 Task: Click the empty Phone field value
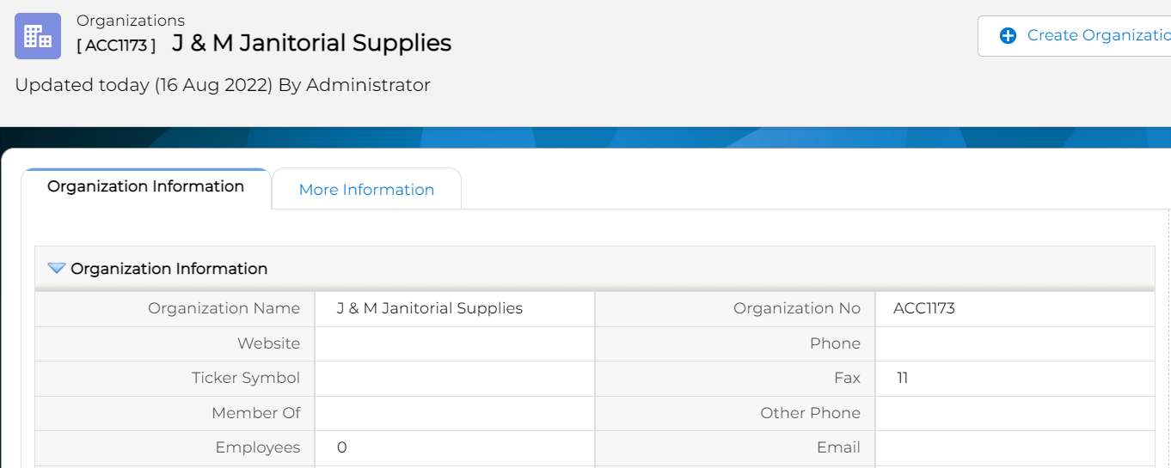click(1015, 343)
